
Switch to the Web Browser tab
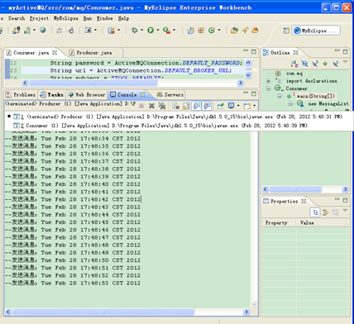pos(87,95)
